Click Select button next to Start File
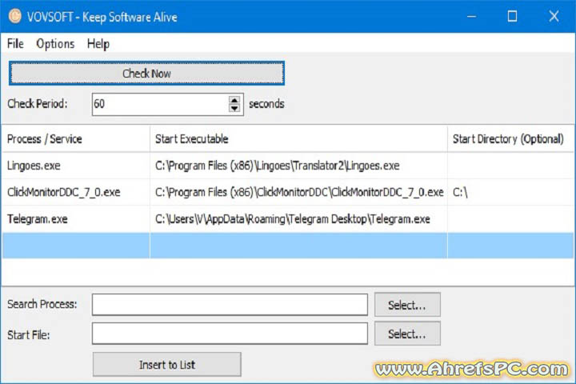This screenshot has height=384, width=576. pyautogui.click(x=407, y=334)
